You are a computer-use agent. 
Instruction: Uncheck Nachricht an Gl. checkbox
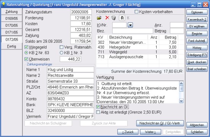click(x=98, y=107)
